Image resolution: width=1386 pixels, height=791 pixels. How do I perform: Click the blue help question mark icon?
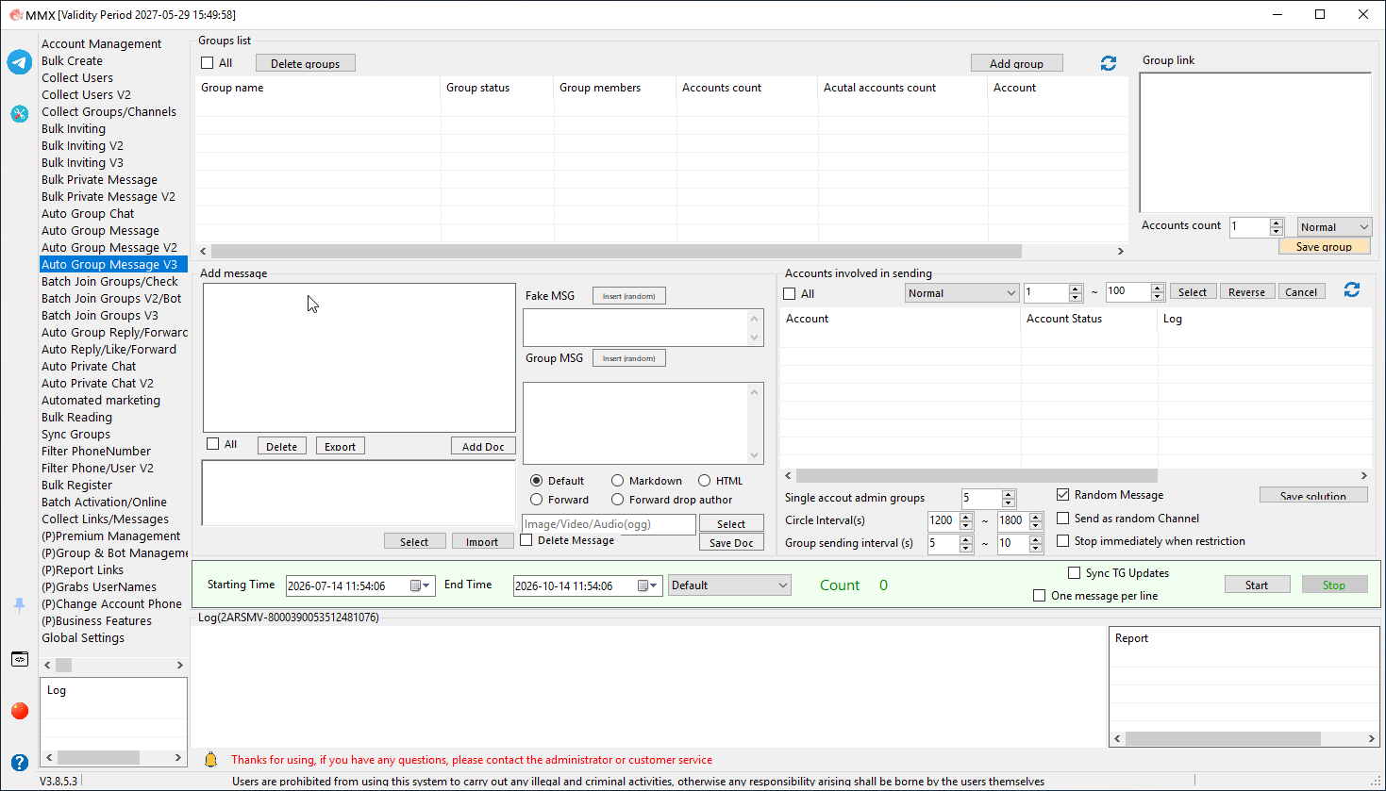(x=20, y=763)
